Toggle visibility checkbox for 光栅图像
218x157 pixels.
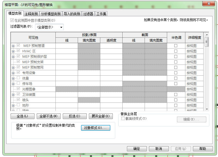coord(18,88)
